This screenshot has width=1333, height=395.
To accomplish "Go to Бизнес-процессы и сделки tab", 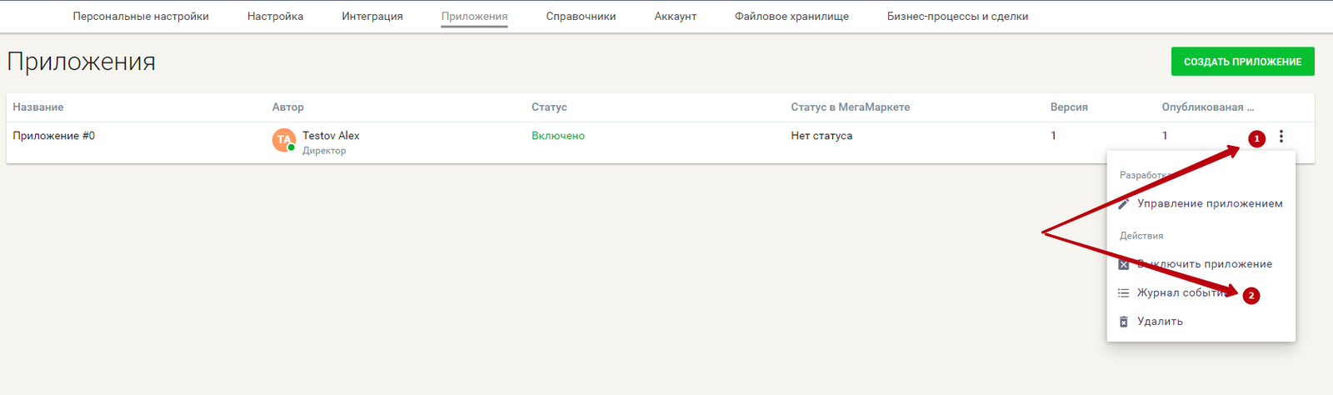I will click(x=957, y=17).
